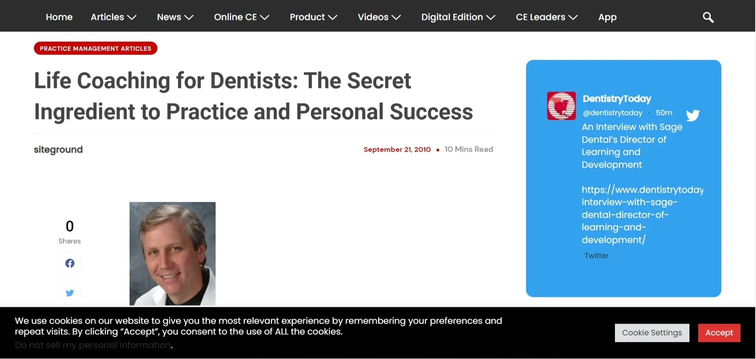Accept all cookies
Viewport: 756px width, 359px height.
(719, 333)
